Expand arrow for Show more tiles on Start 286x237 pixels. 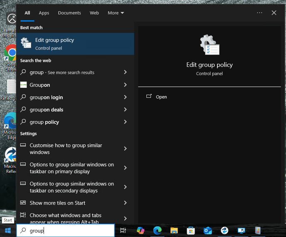125,203
